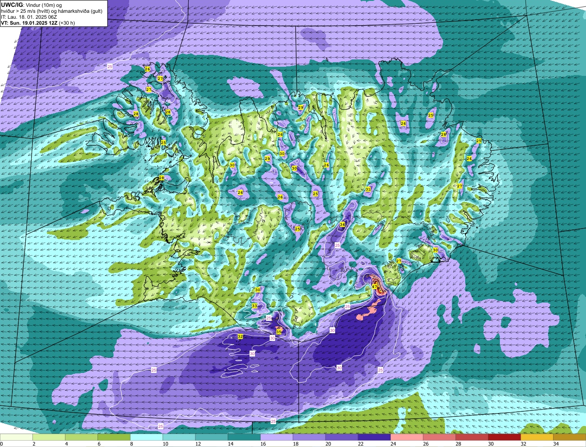Click the 4–6 legend color swatch
The width and height of the screenshot is (586, 447).
82,437
